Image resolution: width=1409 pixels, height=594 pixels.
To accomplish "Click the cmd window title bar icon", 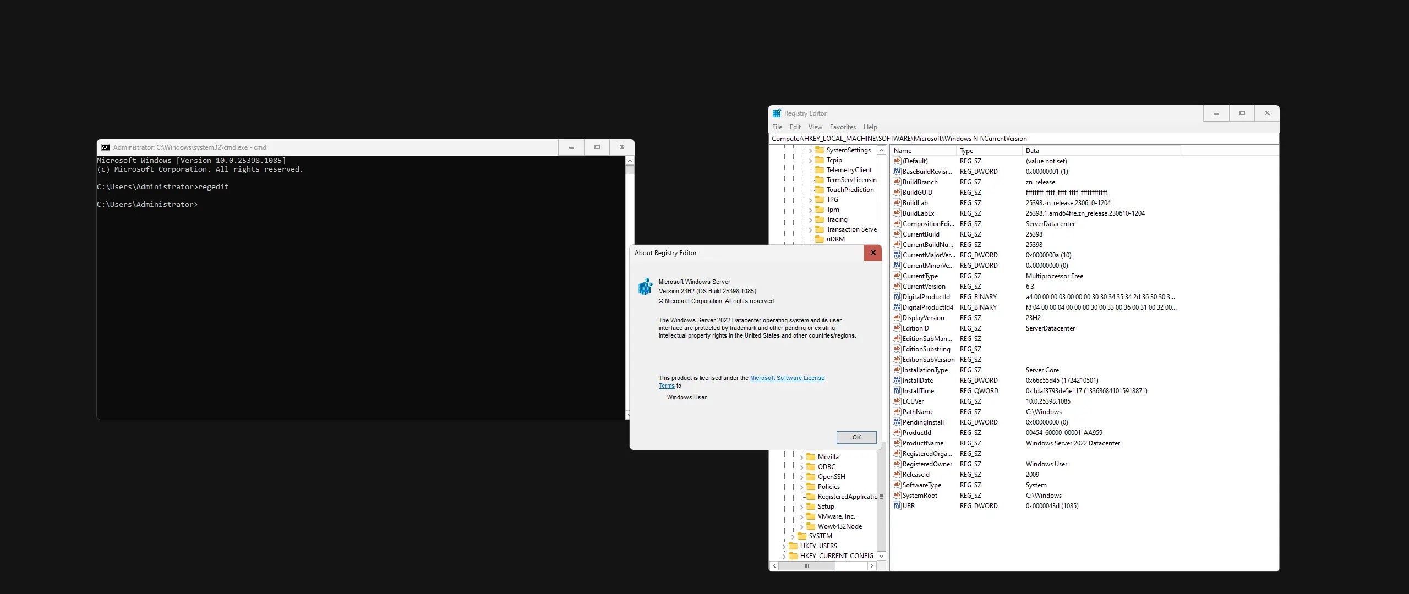I will pos(106,147).
